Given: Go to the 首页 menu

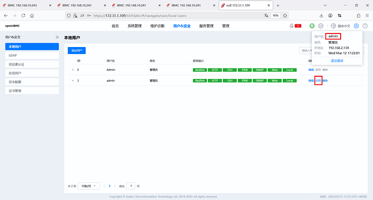Looking at the screenshot, I should pyautogui.click(x=115, y=26).
